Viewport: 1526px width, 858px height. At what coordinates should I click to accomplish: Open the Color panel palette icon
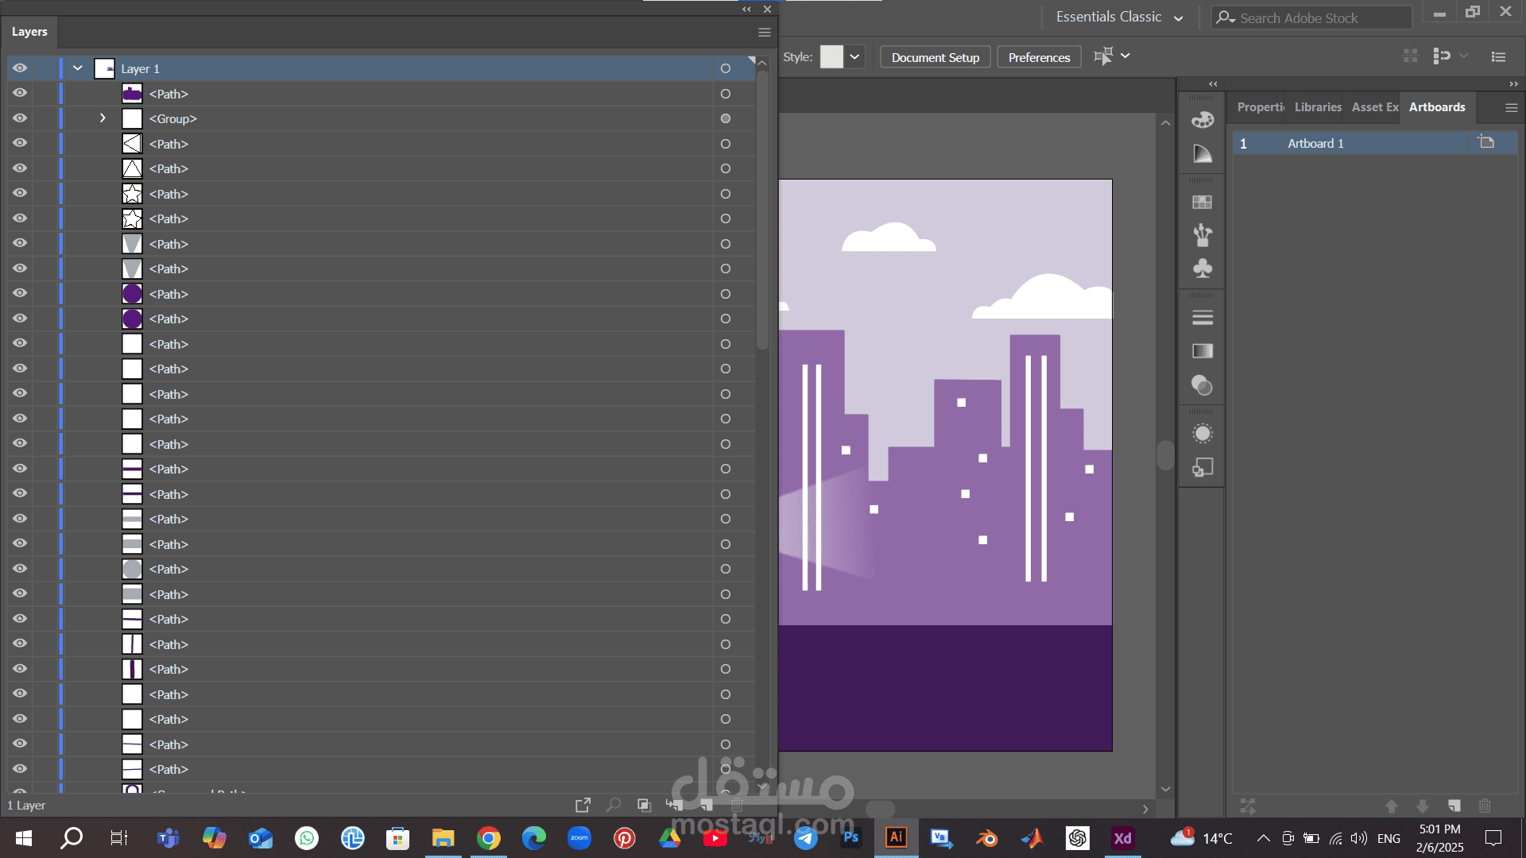click(1203, 120)
